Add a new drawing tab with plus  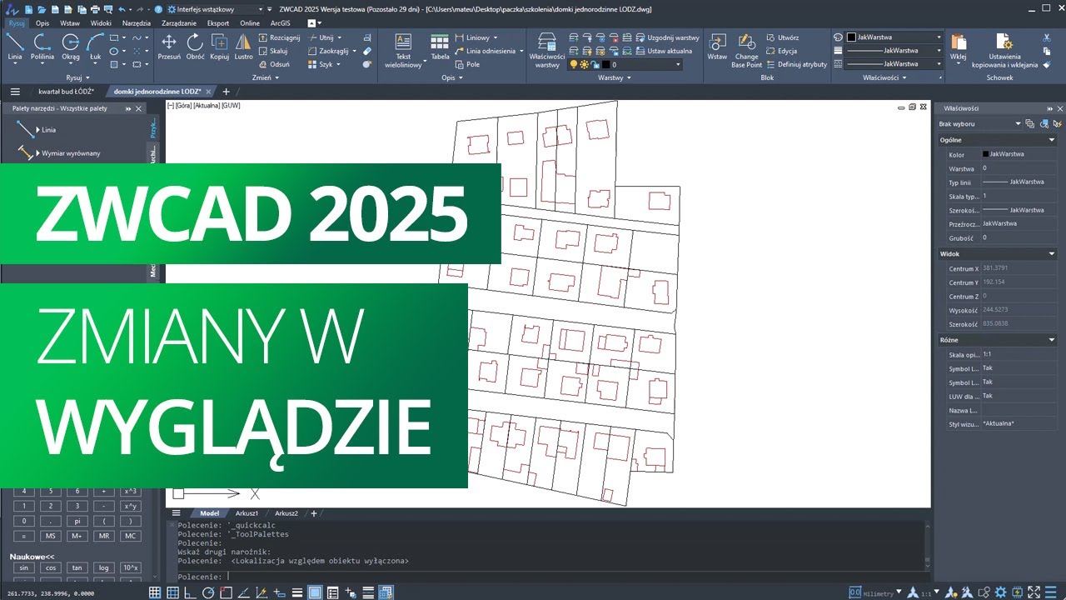click(x=226, y=91)
